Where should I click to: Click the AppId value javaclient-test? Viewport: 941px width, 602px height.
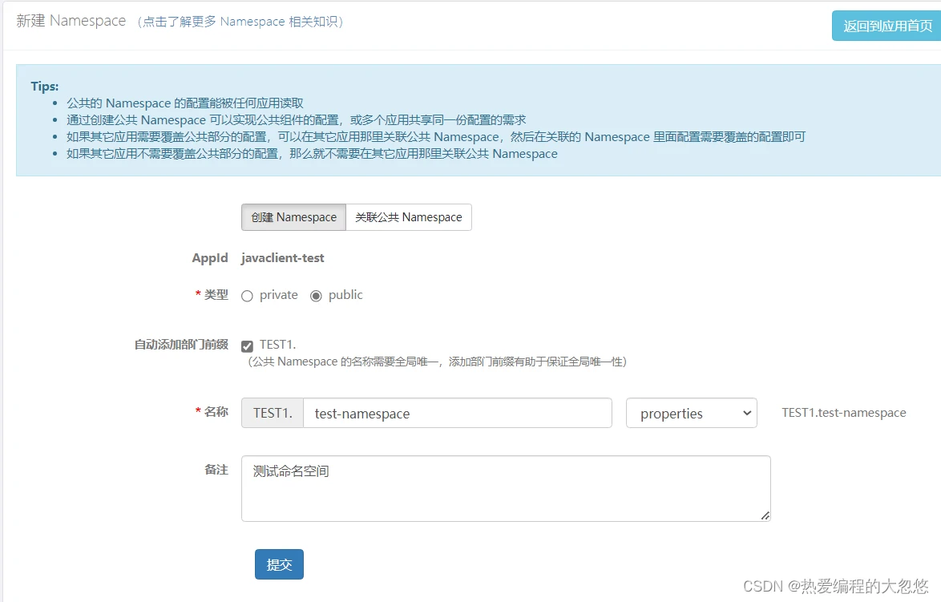[282, 257]
